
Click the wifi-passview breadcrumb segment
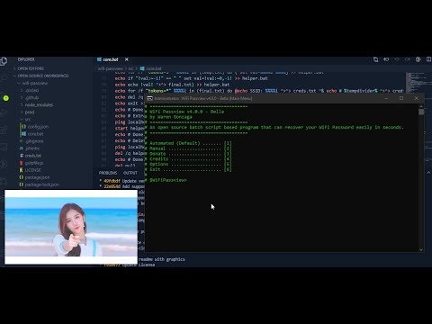110,68
